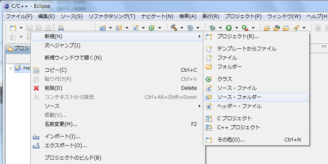Choose エクスポート(O)... in context menu
This screenshot has height=164, width=328.
[x=117, y=146]
